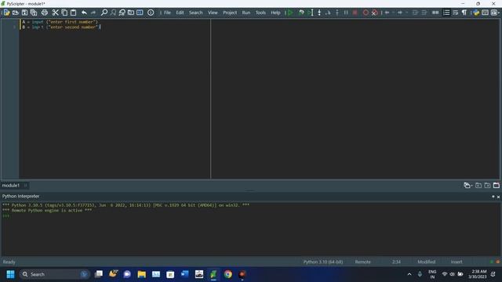Open the browse-forward history dropdown arrow
This screenshot has height=282, width=502.
tap(406, 13)
